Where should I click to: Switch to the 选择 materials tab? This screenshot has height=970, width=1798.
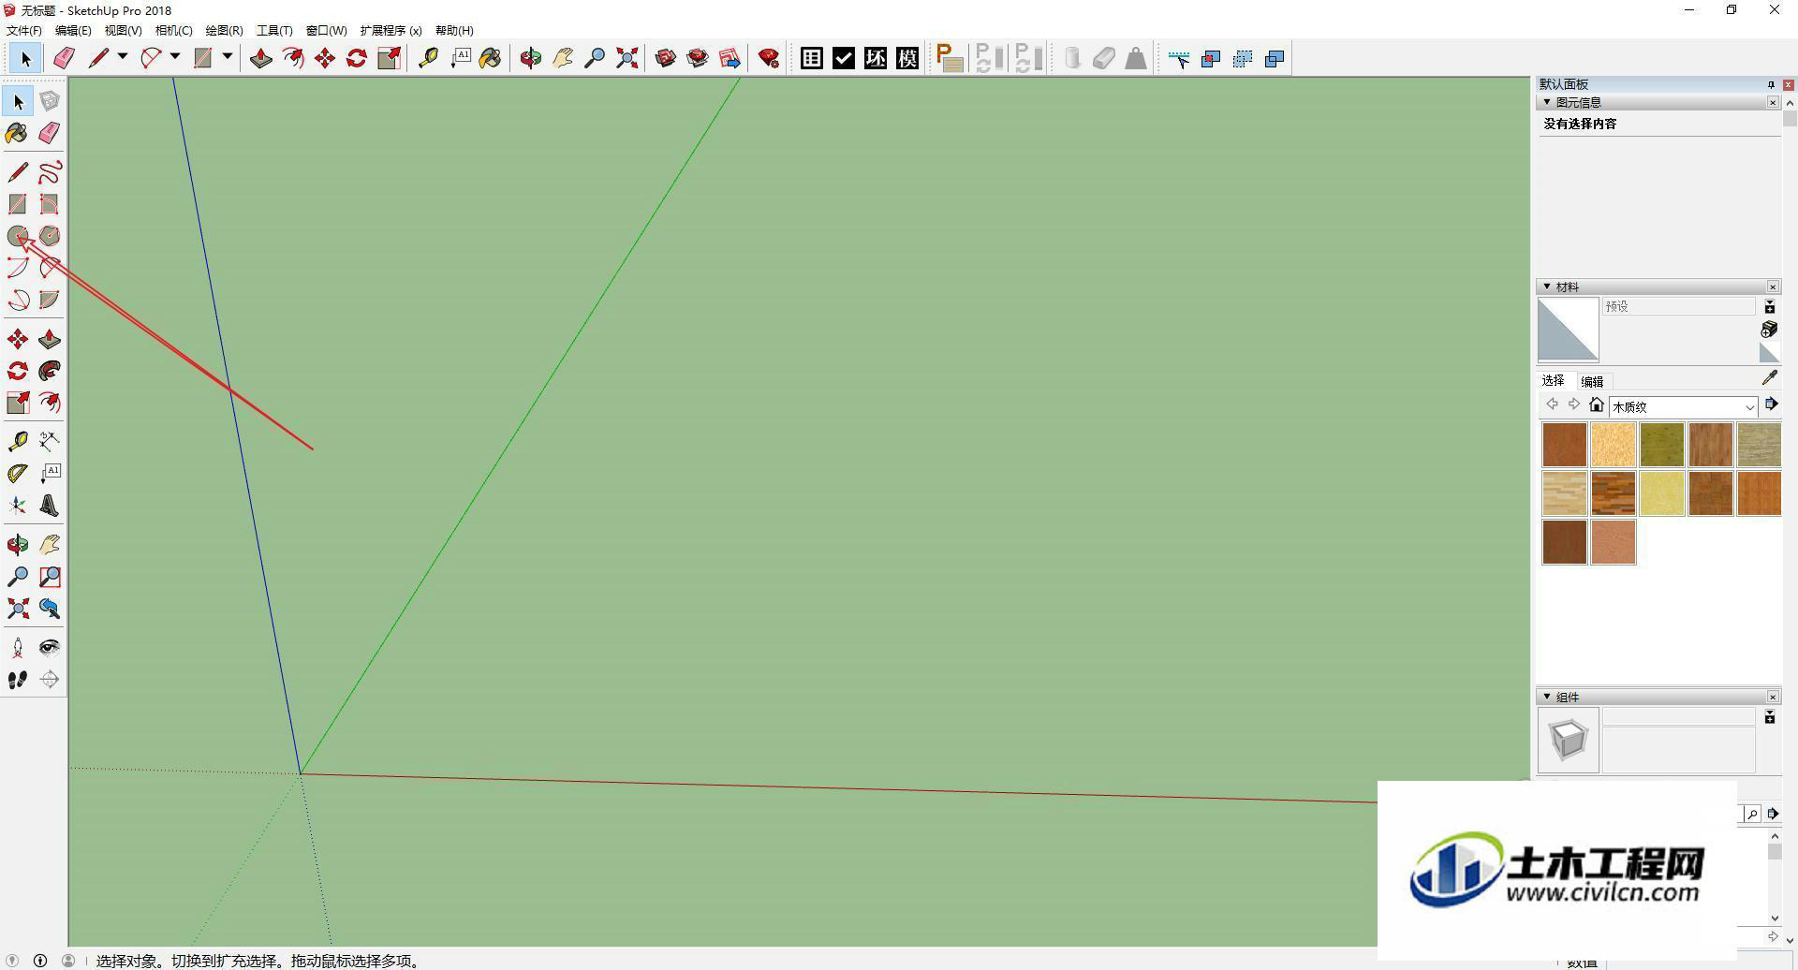click(x=1553, y=380)
